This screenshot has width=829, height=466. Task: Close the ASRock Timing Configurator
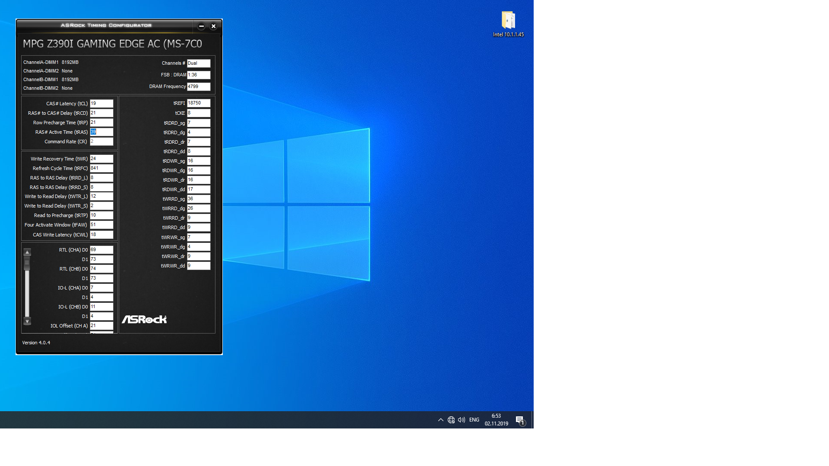(213, 26)
